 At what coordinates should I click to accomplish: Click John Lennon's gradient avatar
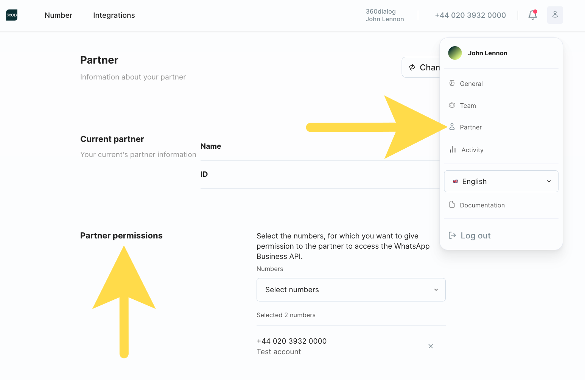455,53
